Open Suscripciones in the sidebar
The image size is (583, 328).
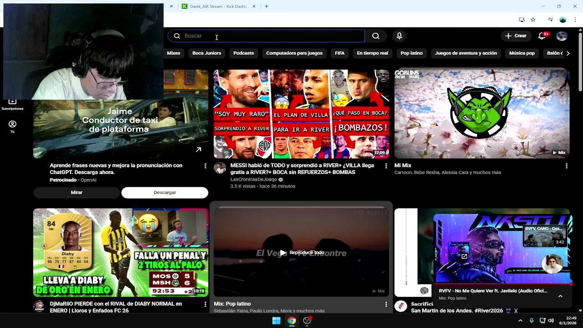tap(12, 105)
